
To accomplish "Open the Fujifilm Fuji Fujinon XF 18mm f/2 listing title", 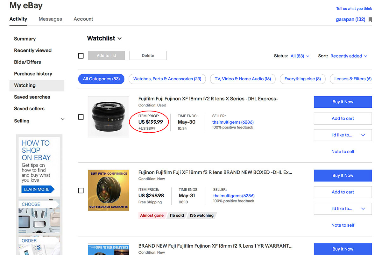I will pos(208,99).
